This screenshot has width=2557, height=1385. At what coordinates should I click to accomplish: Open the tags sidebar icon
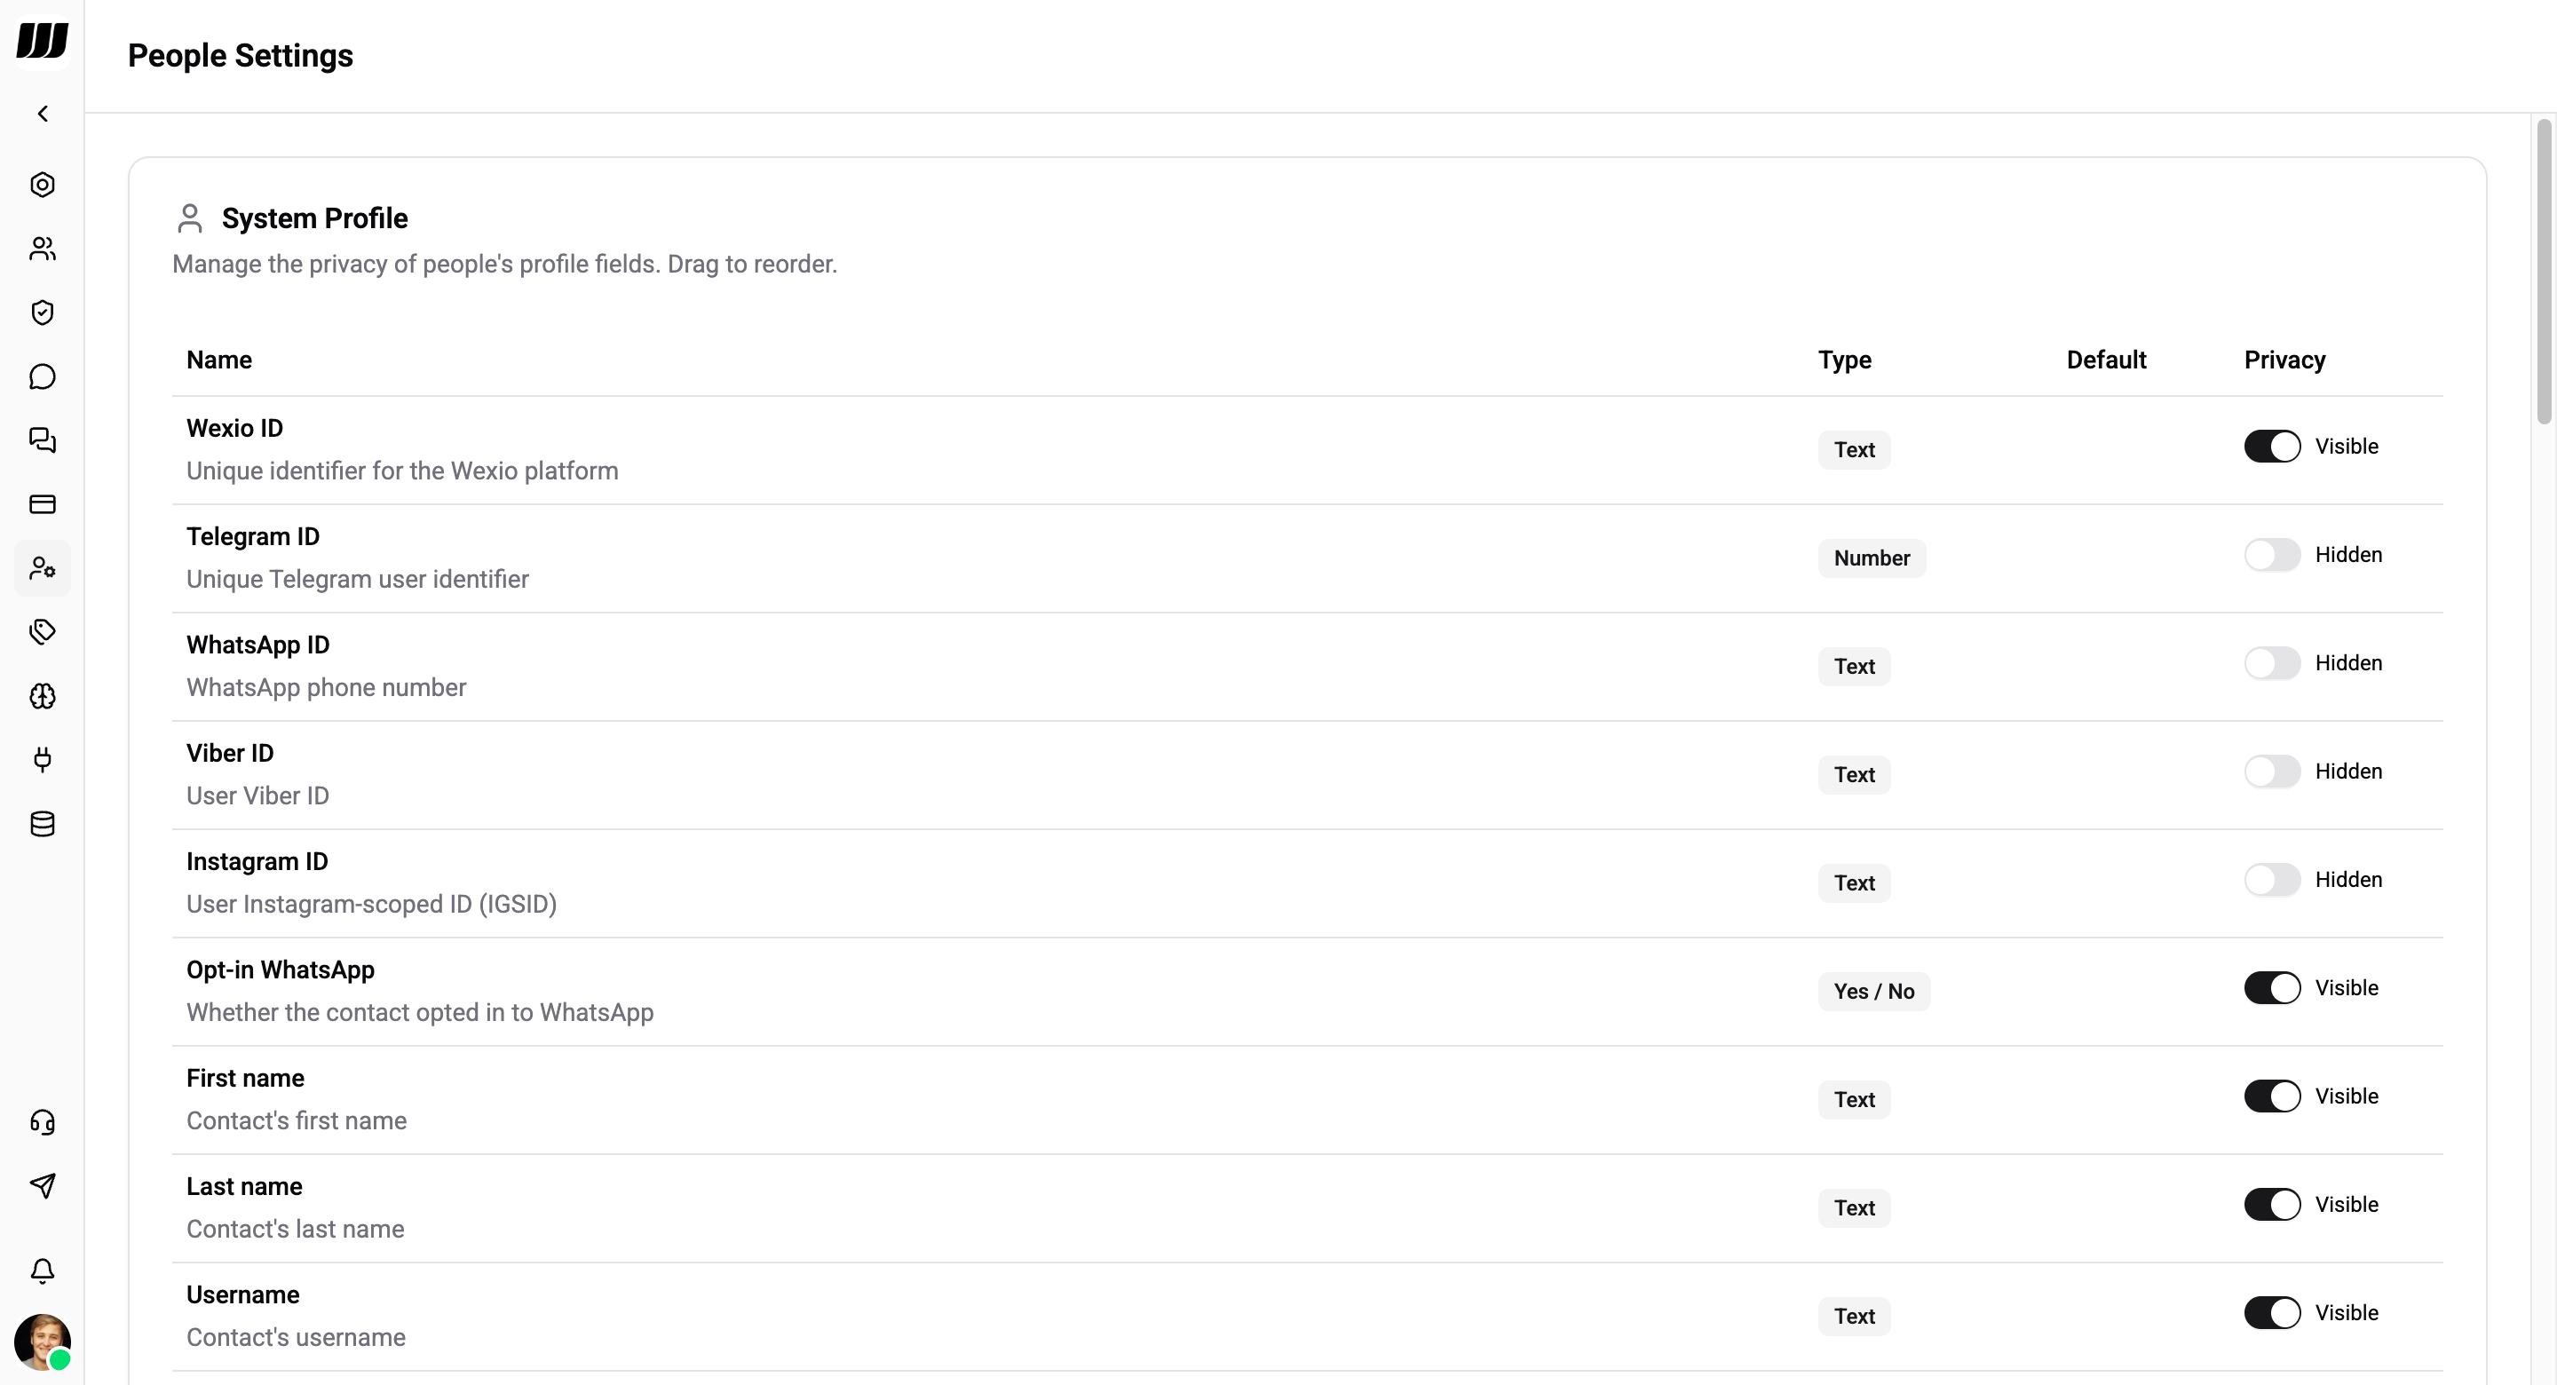43,631
